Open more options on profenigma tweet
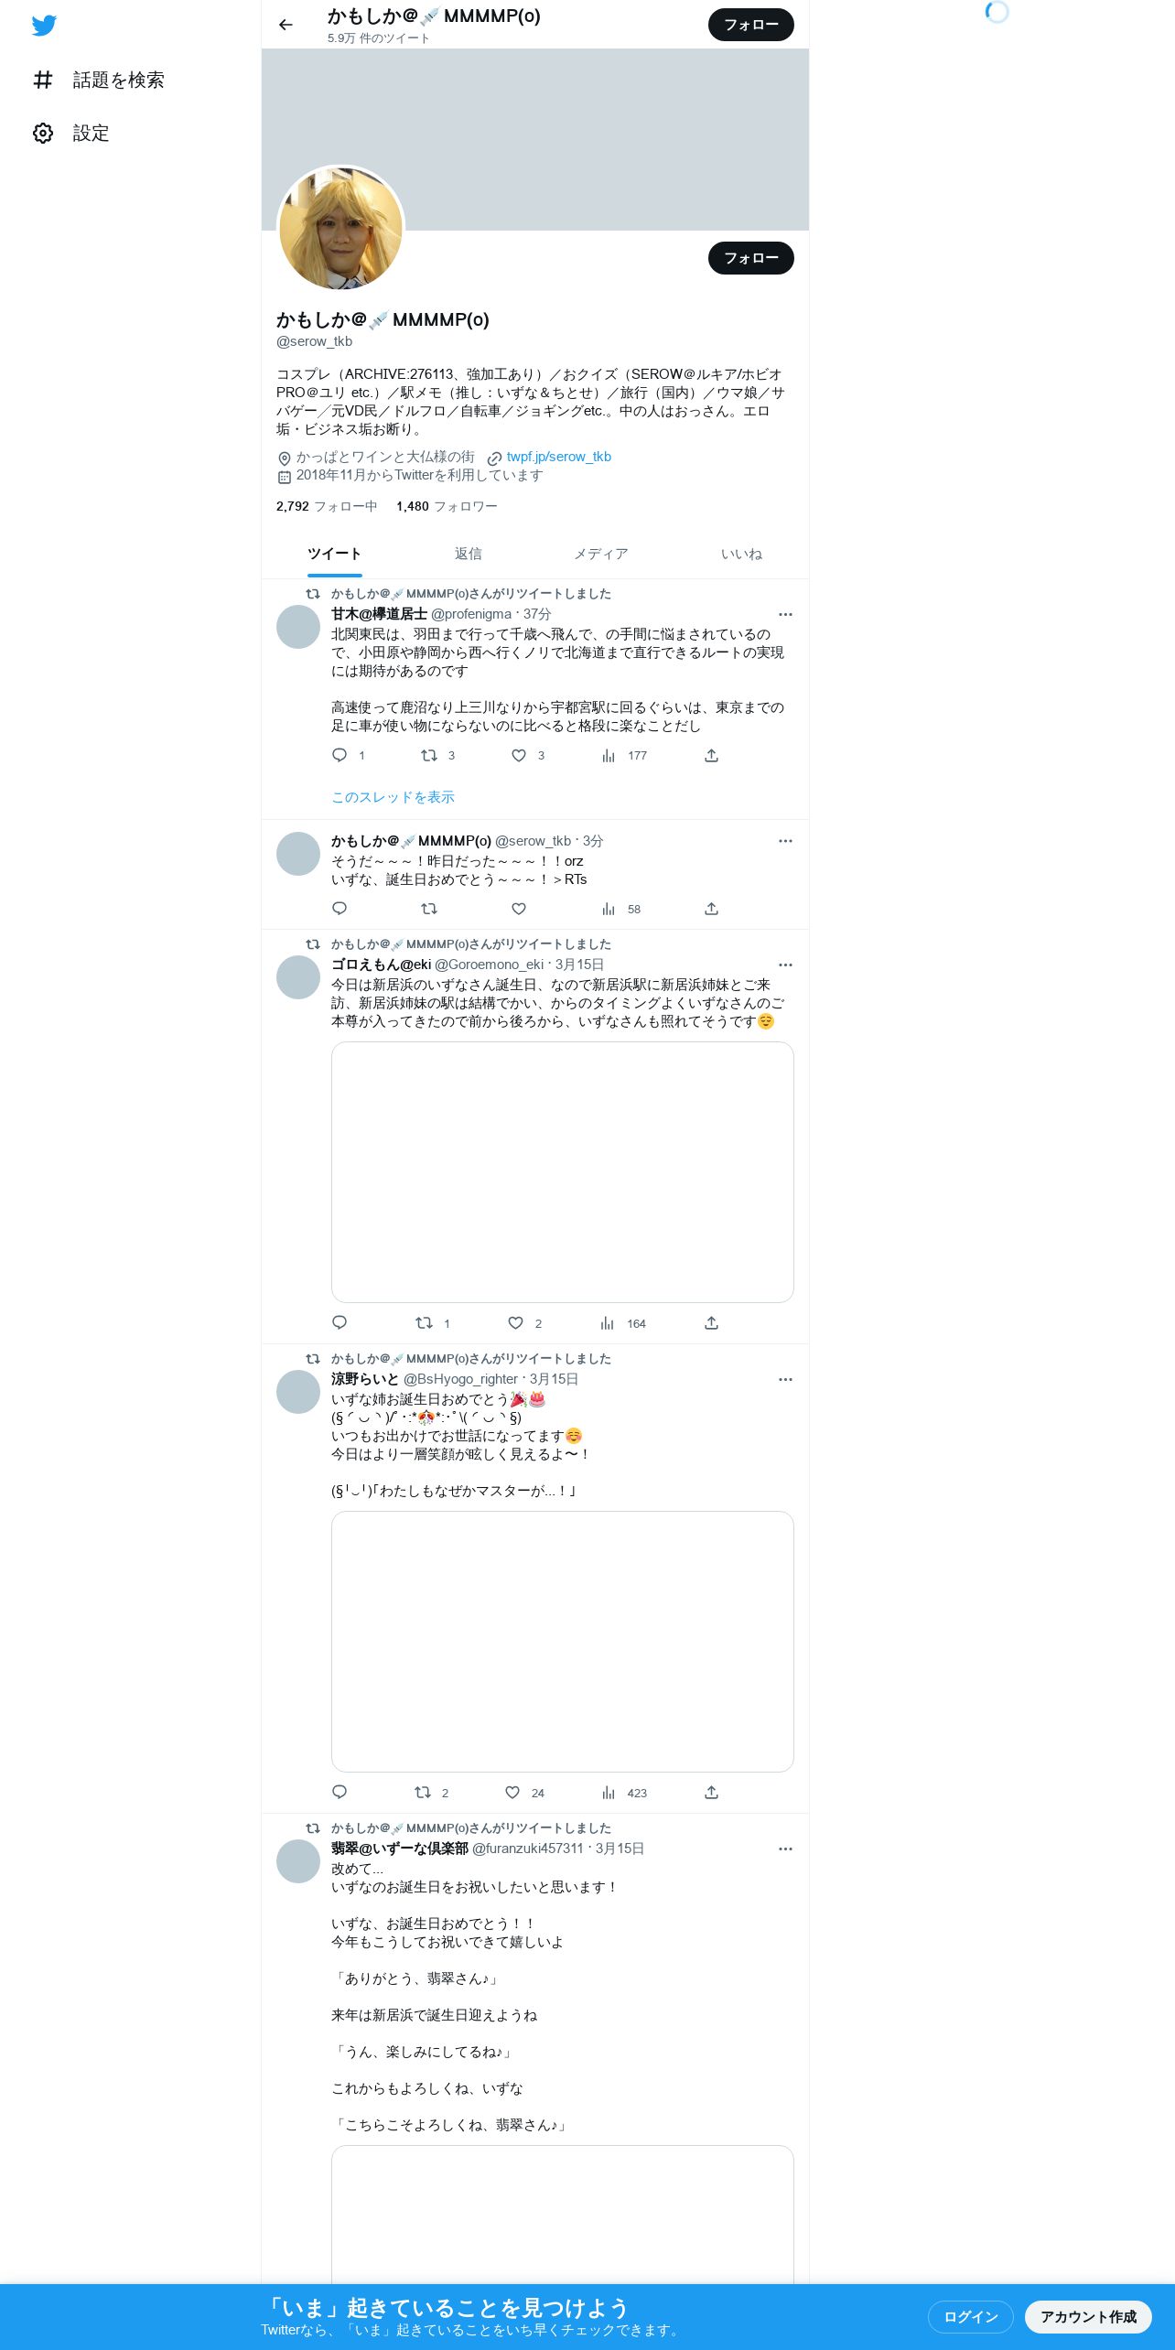The width and height of the screenshot is (1175, 2350). [x=785, y=614]
